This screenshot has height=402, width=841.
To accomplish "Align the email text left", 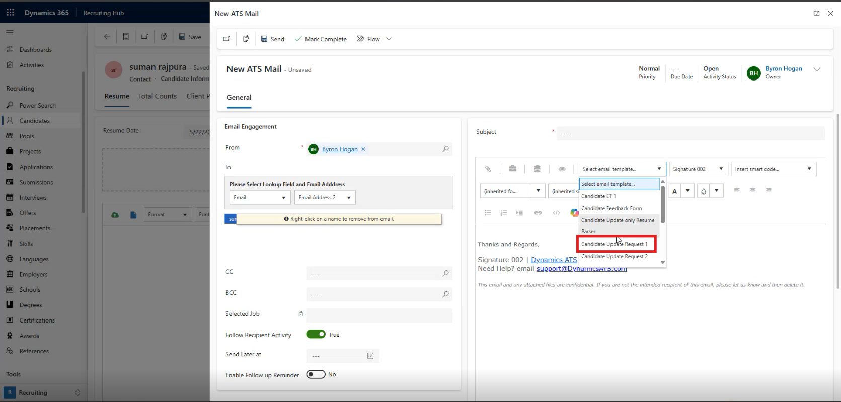I will coord(736,191).
